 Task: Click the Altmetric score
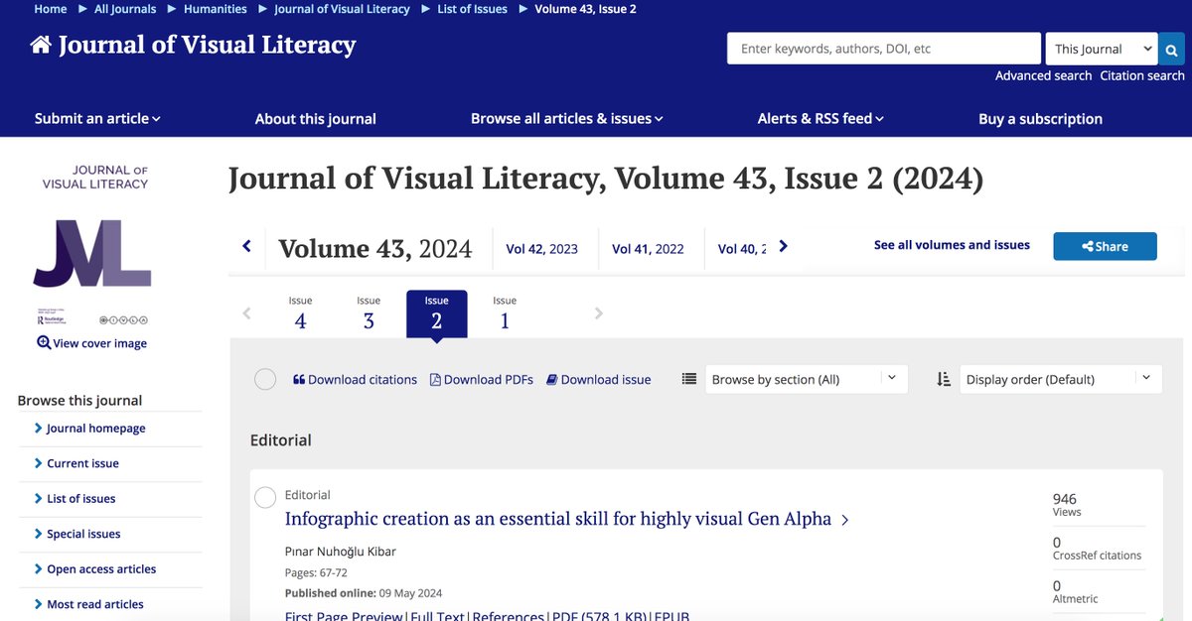click(x=1074, y=592)
